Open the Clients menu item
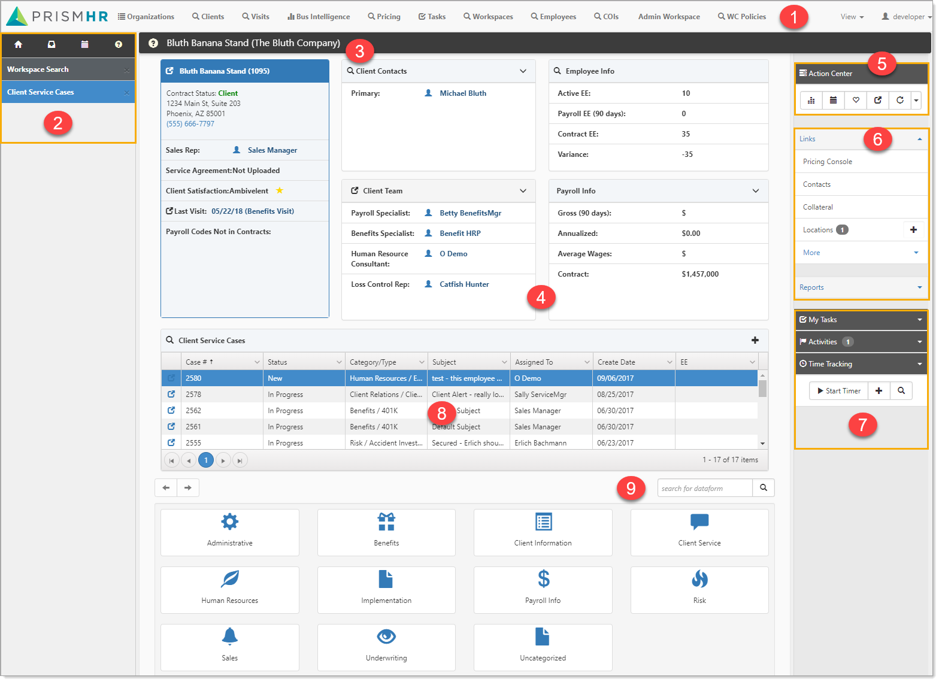The width and height of the screenshot is (939, 682). pyautogui.click(x=208, y=17)
